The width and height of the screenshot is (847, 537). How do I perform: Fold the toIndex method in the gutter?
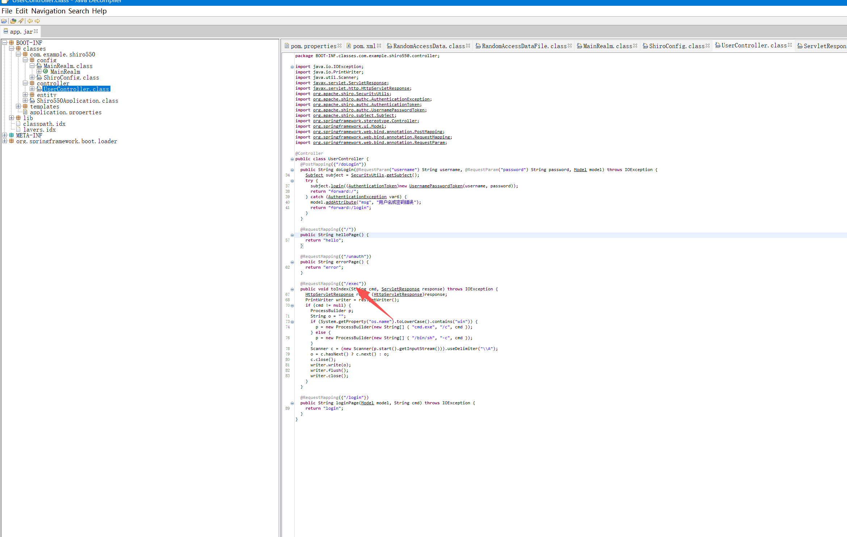coord(292,289)
